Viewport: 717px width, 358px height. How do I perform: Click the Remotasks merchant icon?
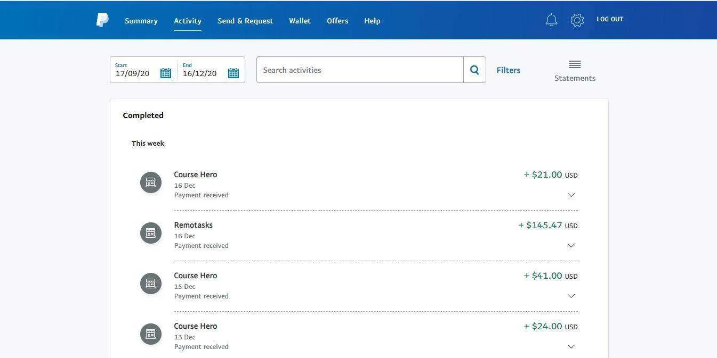click(x=151, y=233)
